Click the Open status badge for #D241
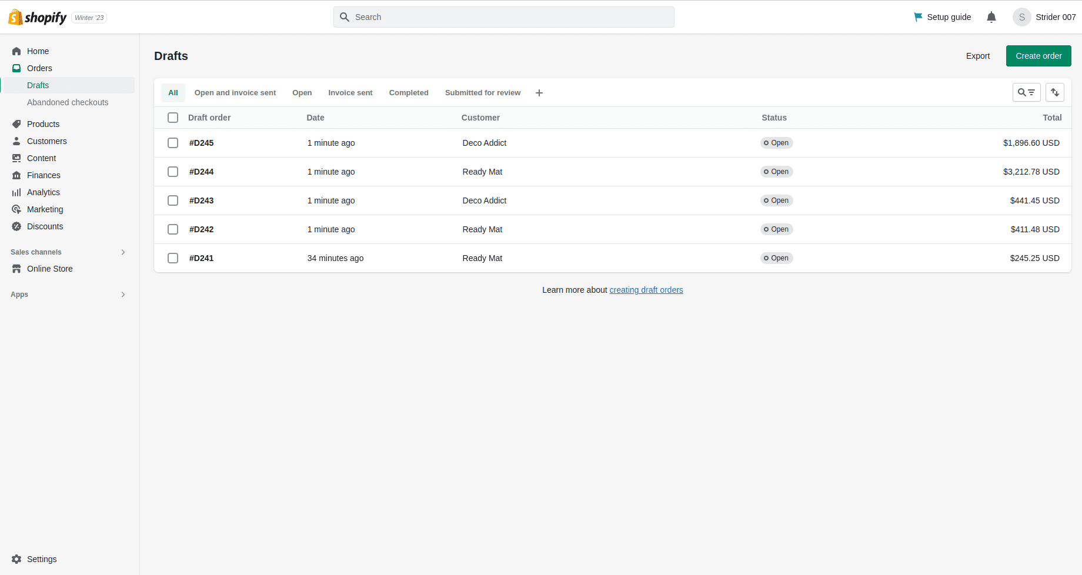This screenshot has width=1082, height=575. (776, 258)
